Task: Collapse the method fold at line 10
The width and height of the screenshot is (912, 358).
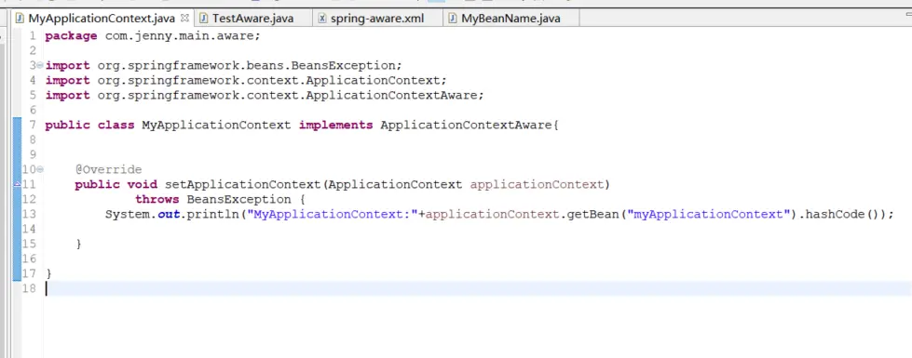Action: coord(39,169)
